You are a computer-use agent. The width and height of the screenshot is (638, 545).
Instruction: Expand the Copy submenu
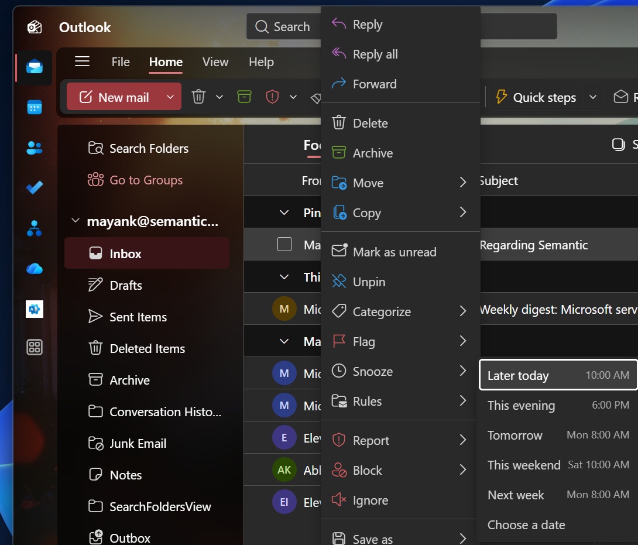(462, 212)
